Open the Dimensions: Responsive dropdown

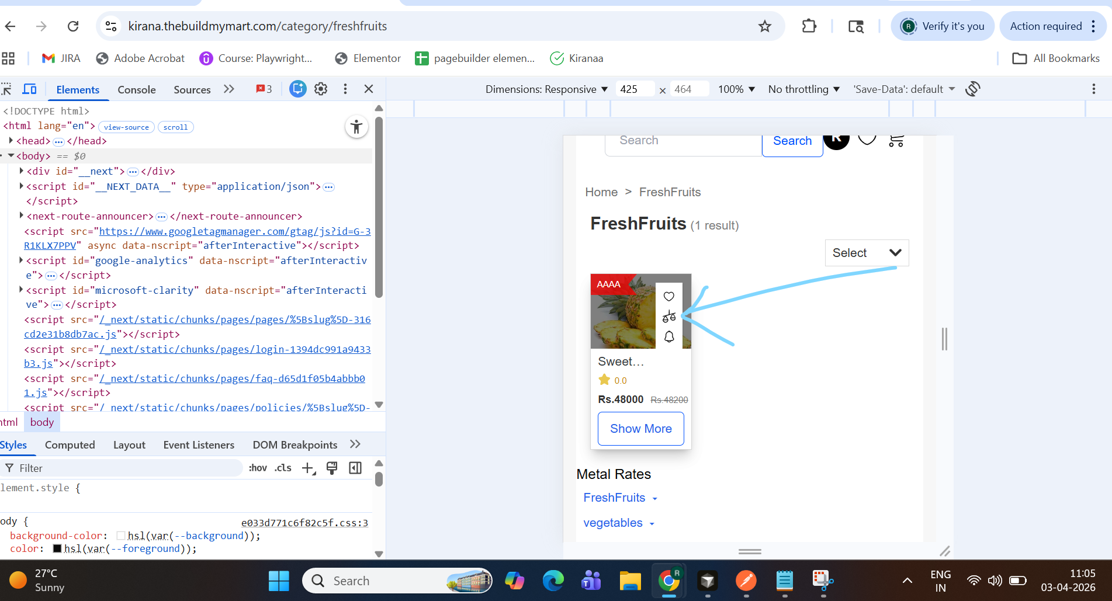(546, 89)
